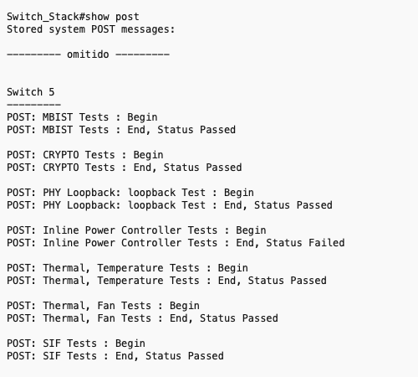Click the 'Status Failed' text
The image size is (418, 377).
305,243
